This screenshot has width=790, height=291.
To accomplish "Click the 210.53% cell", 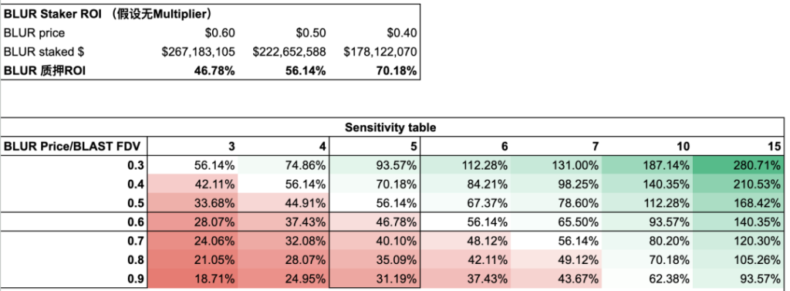I will (738, 184).
